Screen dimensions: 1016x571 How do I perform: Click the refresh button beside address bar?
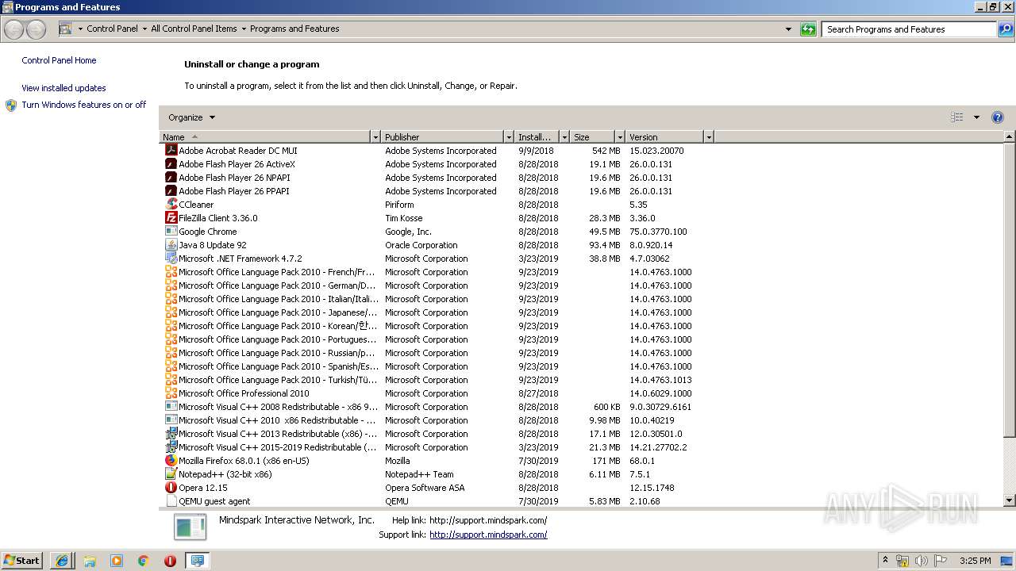point(808,29)
